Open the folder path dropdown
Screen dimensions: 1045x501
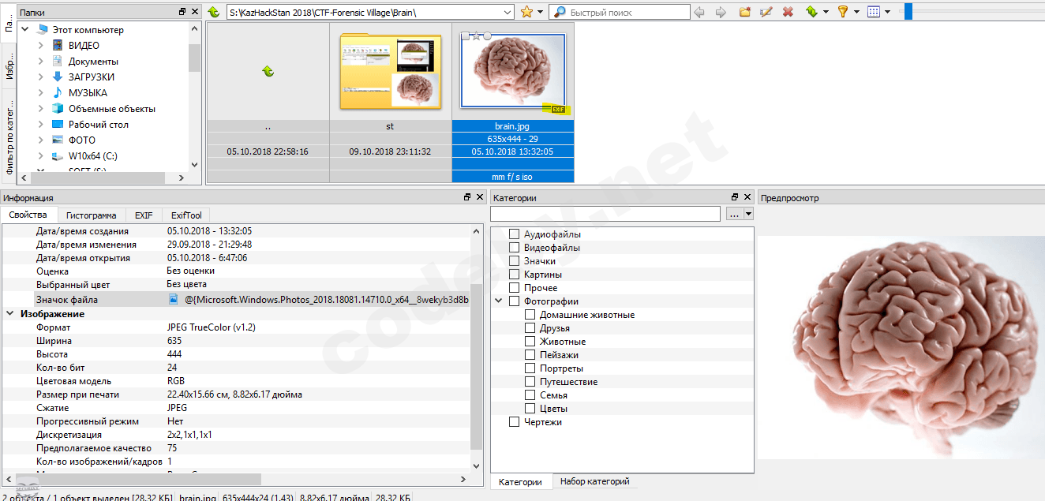(508, 13)
